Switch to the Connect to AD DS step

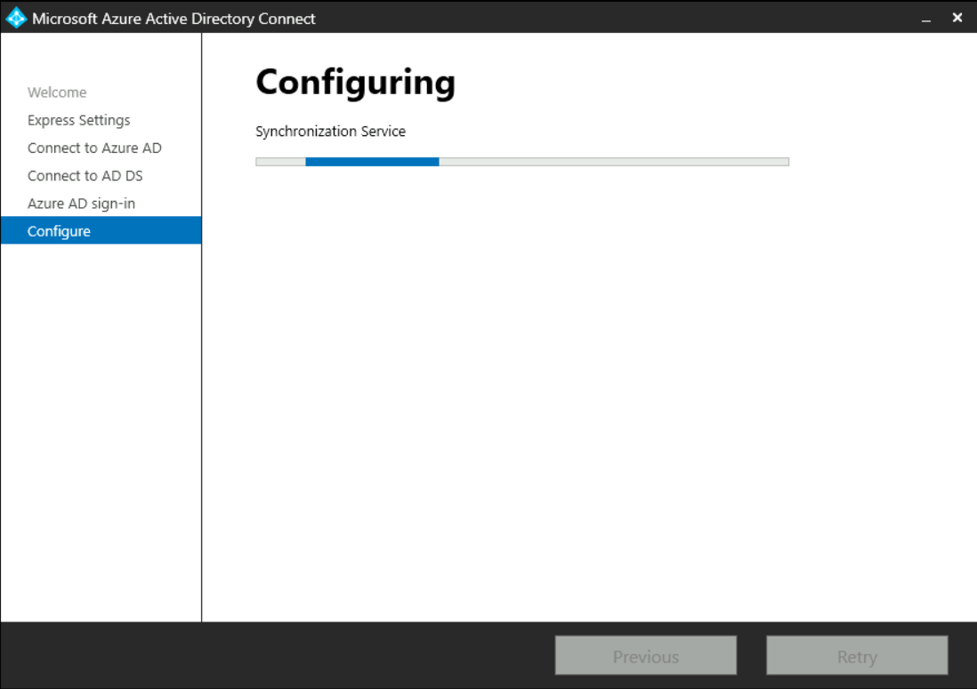point(85,176)
